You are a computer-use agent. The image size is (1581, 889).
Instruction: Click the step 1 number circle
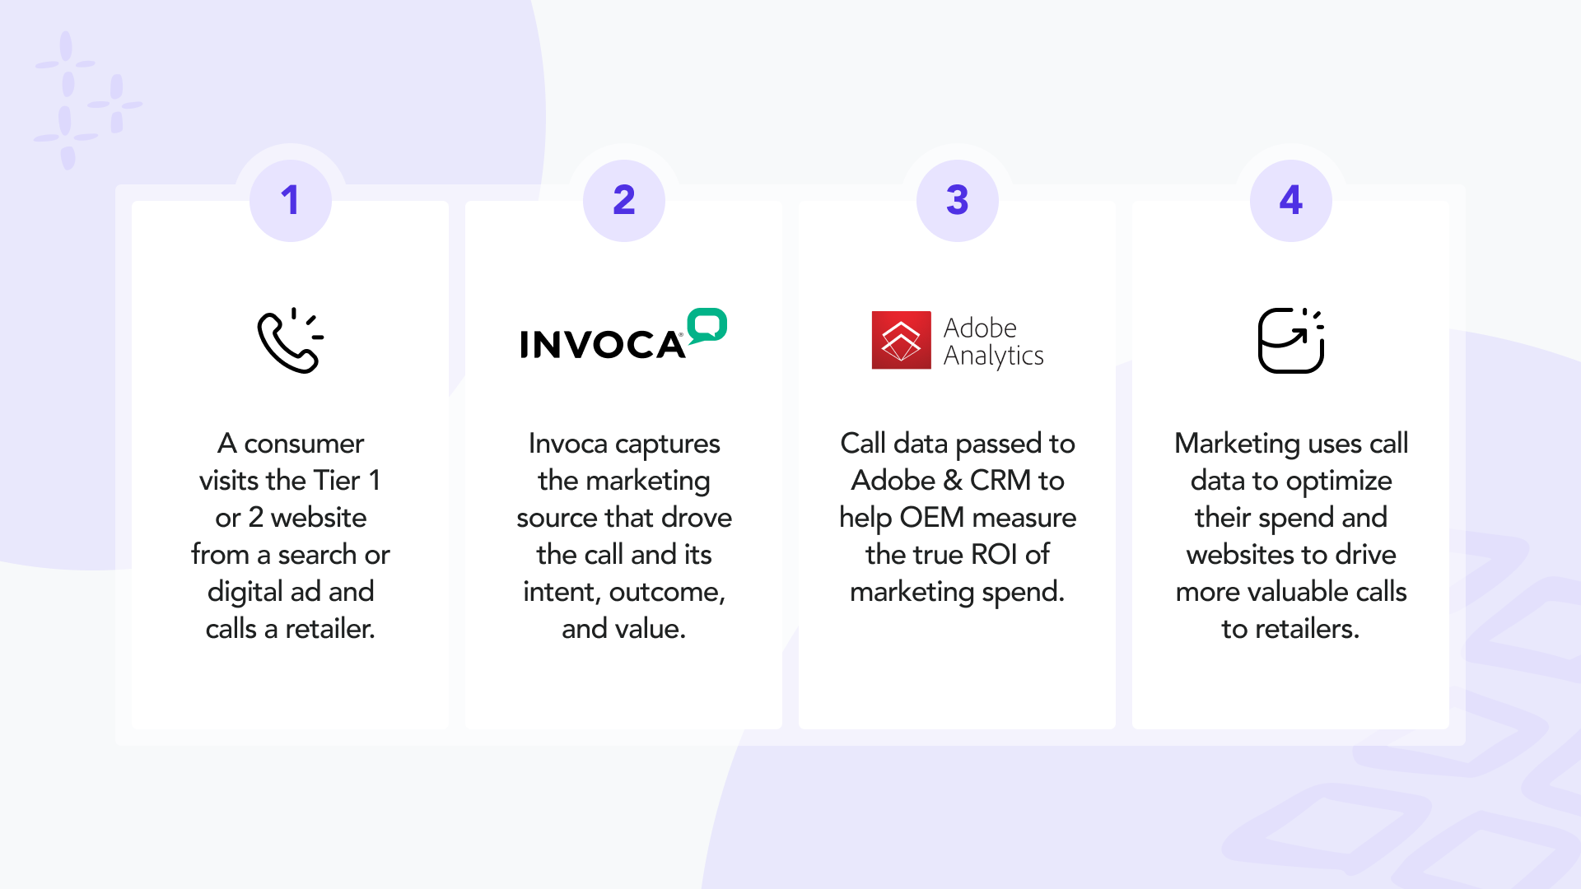tap(290, 201)
